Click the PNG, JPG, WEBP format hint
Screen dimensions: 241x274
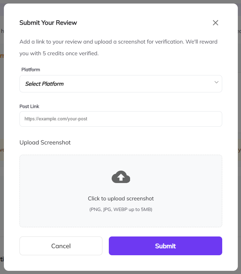point(121,209)
